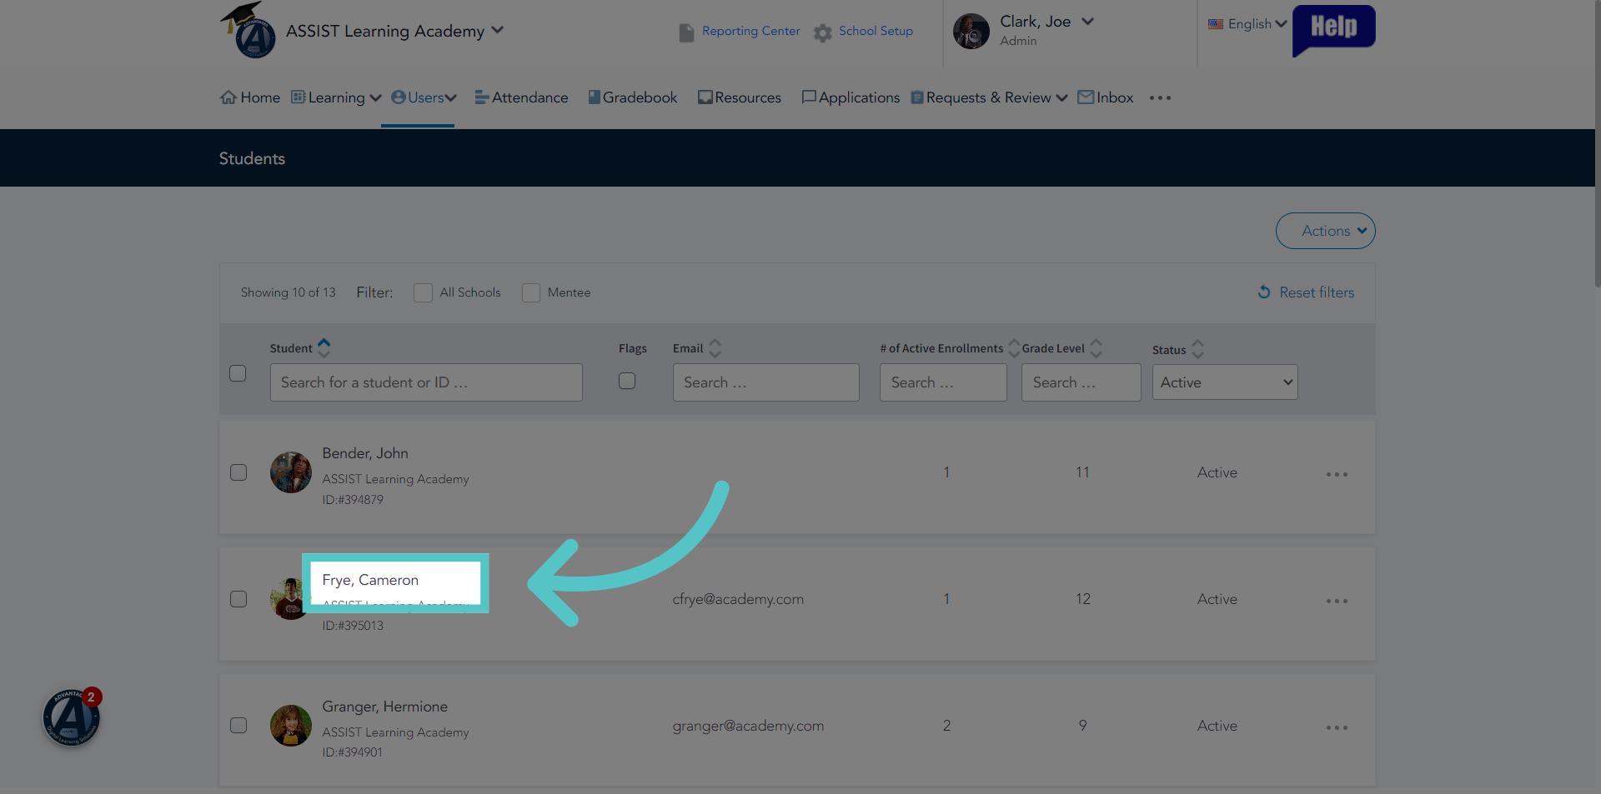Open the Status filter Active dropdown

(1225, 382)
